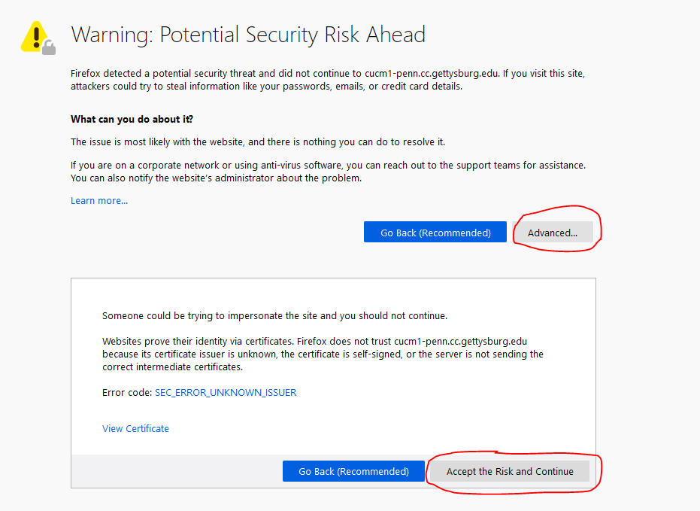Click cucm1-penn.cc.gettysburg.edu hostname inside advanced panel

(460, 341)
